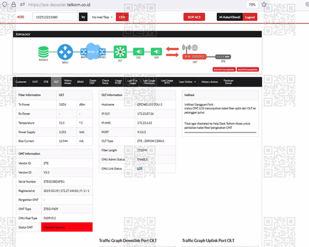Open the ONT tab
This screenshot has height=247, width=309.
coord(35,82)
